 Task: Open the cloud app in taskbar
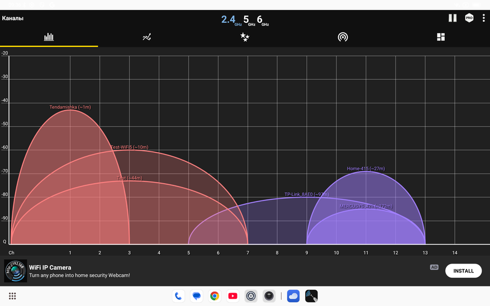click(x=293, y=296)
